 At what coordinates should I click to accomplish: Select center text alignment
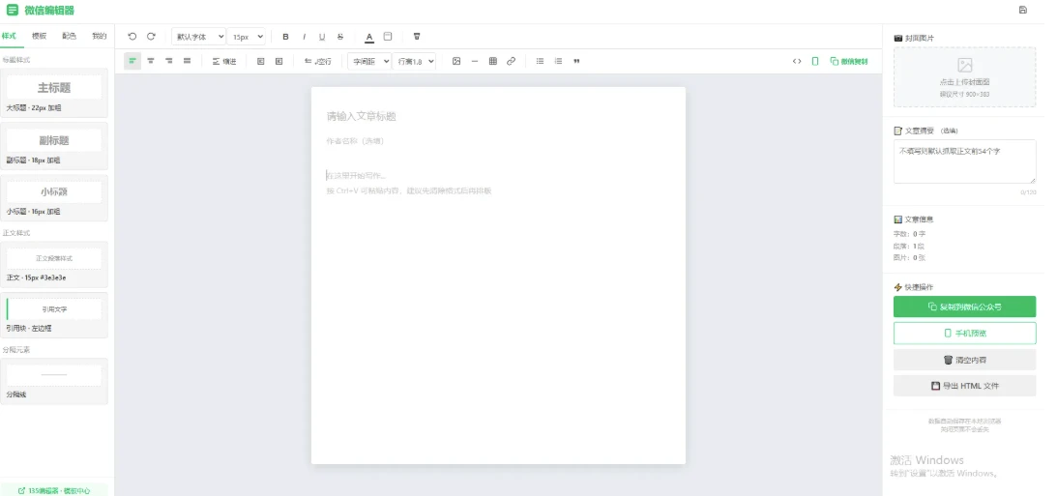click(151, 61)
